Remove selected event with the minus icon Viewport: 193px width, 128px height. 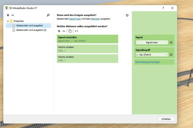13,15
